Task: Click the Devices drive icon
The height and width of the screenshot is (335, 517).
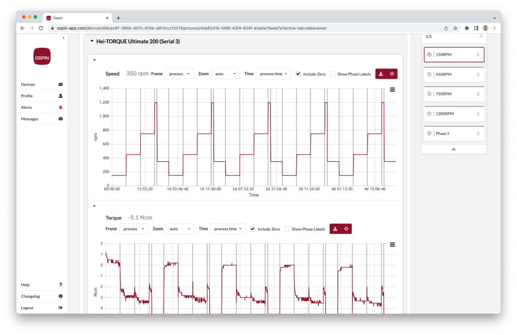Action: (x=61, y=84)
